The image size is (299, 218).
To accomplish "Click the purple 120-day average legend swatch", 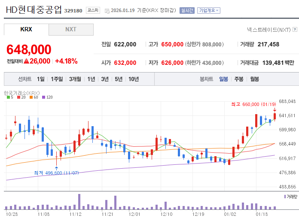I will tap(43, 97).
